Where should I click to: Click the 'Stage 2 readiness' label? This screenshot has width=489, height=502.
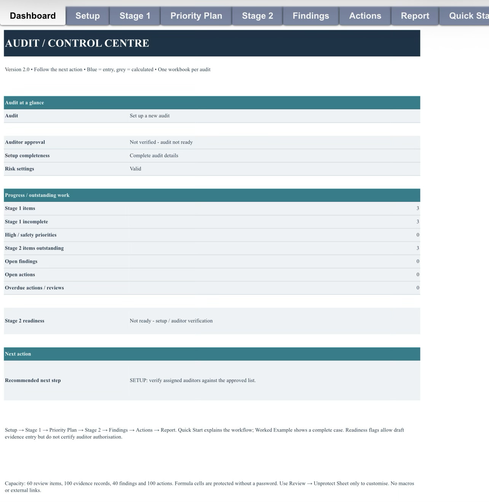pos(25,321)
